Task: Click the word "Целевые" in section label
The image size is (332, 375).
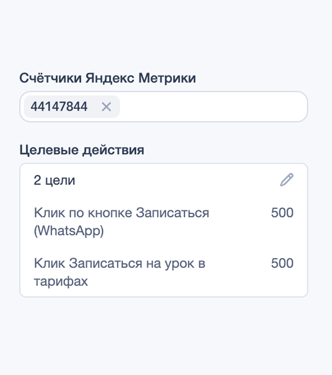Action: 47,150
